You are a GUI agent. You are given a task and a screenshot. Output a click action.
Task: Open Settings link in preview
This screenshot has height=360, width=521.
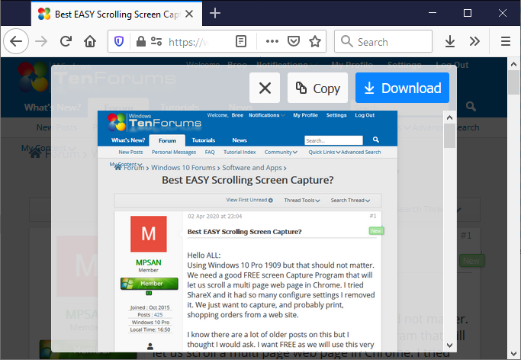tap(336, 115)
